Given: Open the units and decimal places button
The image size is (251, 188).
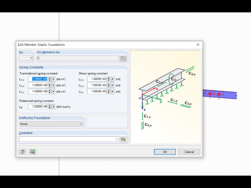Looking at the screenshot, I should (32, 152).
